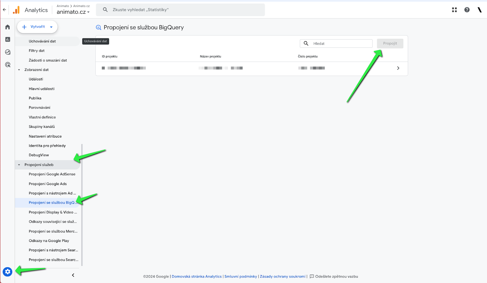This screenshot has height=283, width=487.
Task: Collapse the Propojení služeb section
Action: pos(19,165)
